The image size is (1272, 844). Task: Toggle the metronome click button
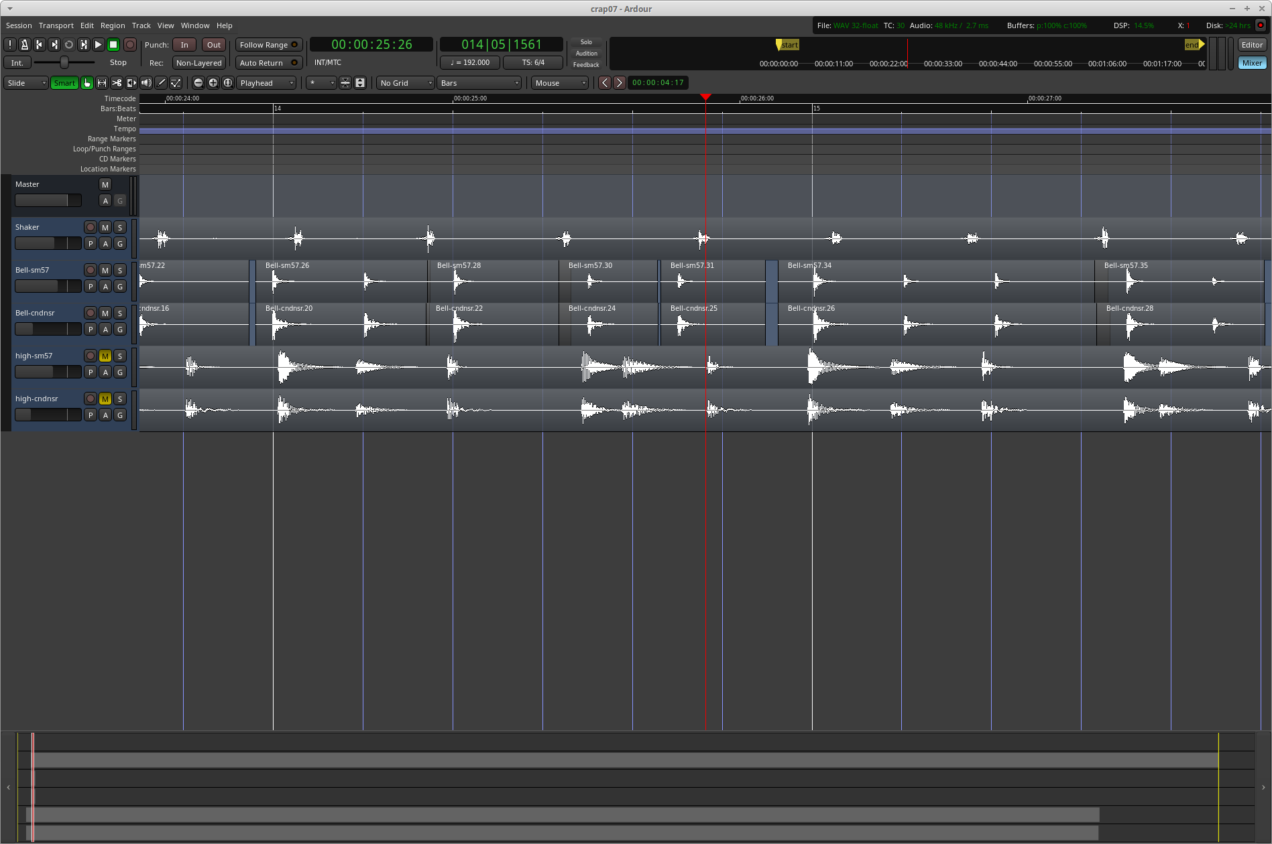[x=24, y=45]
